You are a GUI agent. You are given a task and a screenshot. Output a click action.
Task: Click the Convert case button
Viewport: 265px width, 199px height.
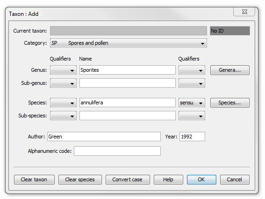click(x=128, y=179)
